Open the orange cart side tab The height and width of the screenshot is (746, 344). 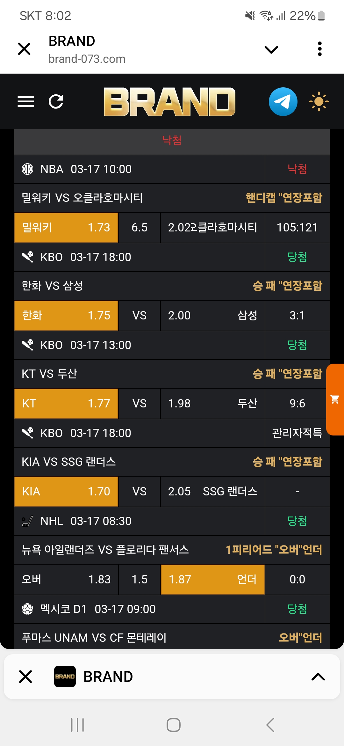pyautogui.click(x=335, y=399)
